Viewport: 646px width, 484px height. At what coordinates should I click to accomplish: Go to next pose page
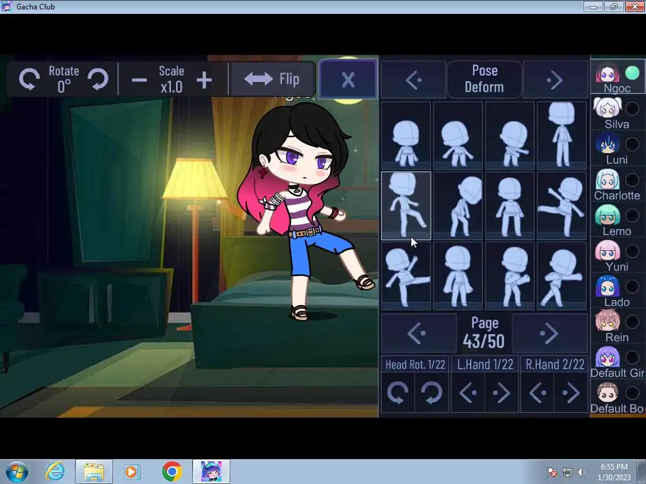coord(549,333)
